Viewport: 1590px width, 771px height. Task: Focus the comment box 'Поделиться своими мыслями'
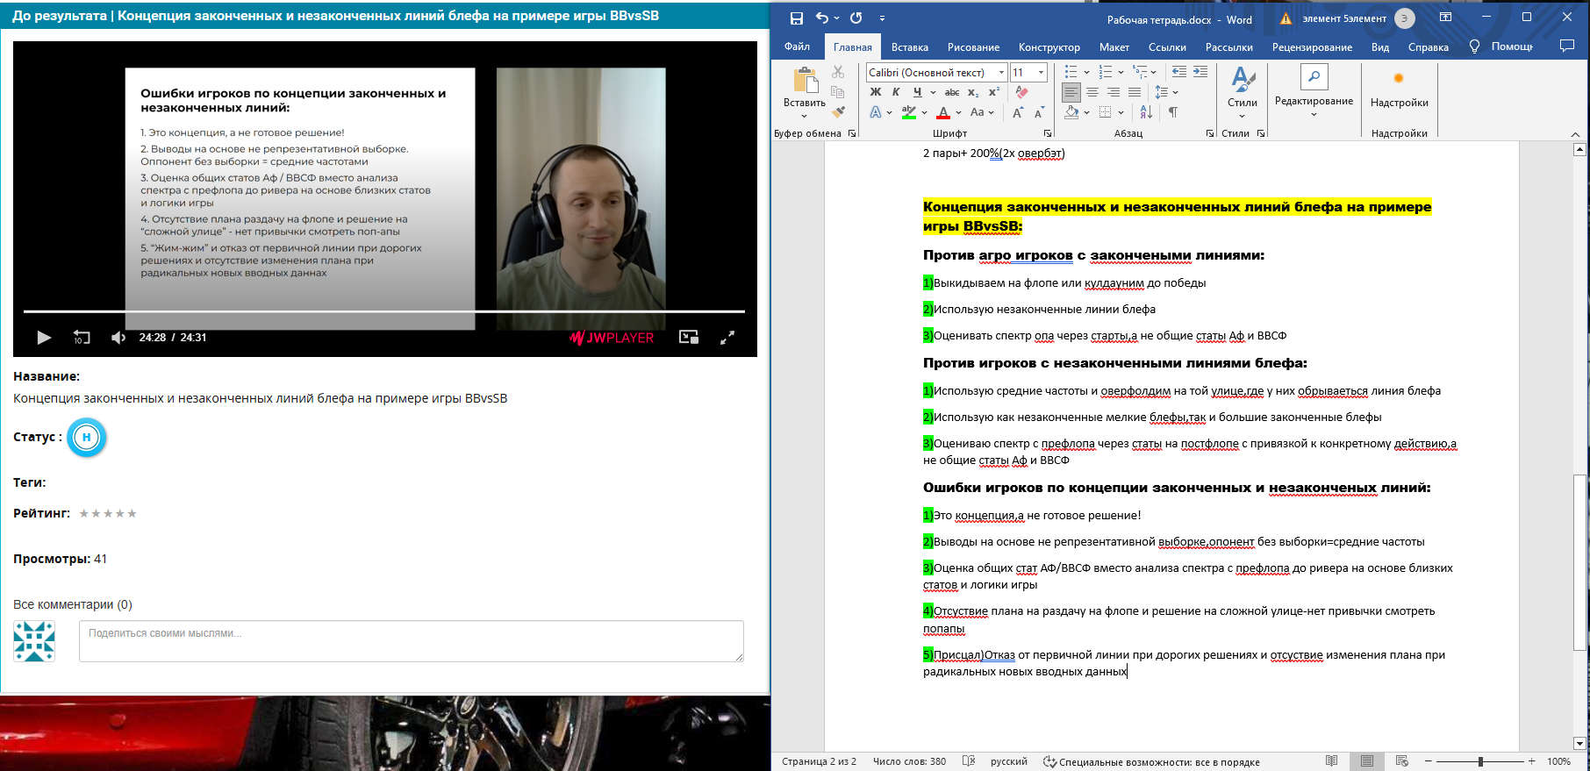(412, 641)
